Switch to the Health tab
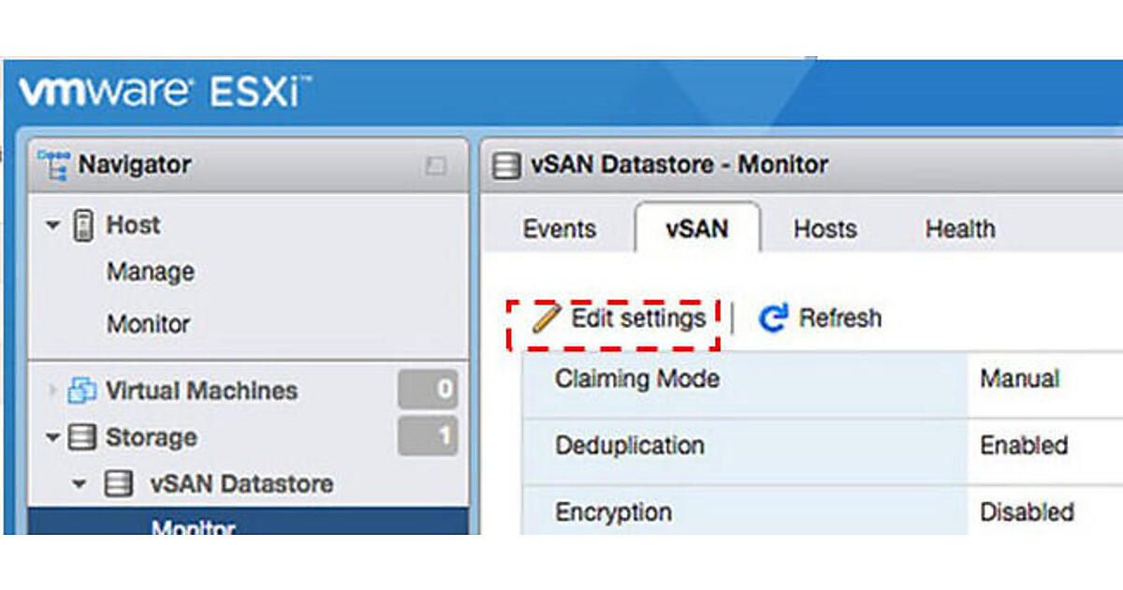The height and width of the screenshot is (590, 1123). pos(959,229)
